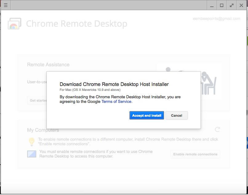Click the Chrome Remote Desktop page title
The image size is (248, 195).
(x=77, y=24)
